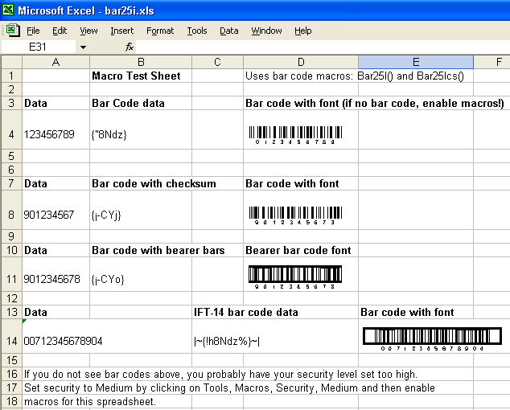Open the Insert menu

122,31
